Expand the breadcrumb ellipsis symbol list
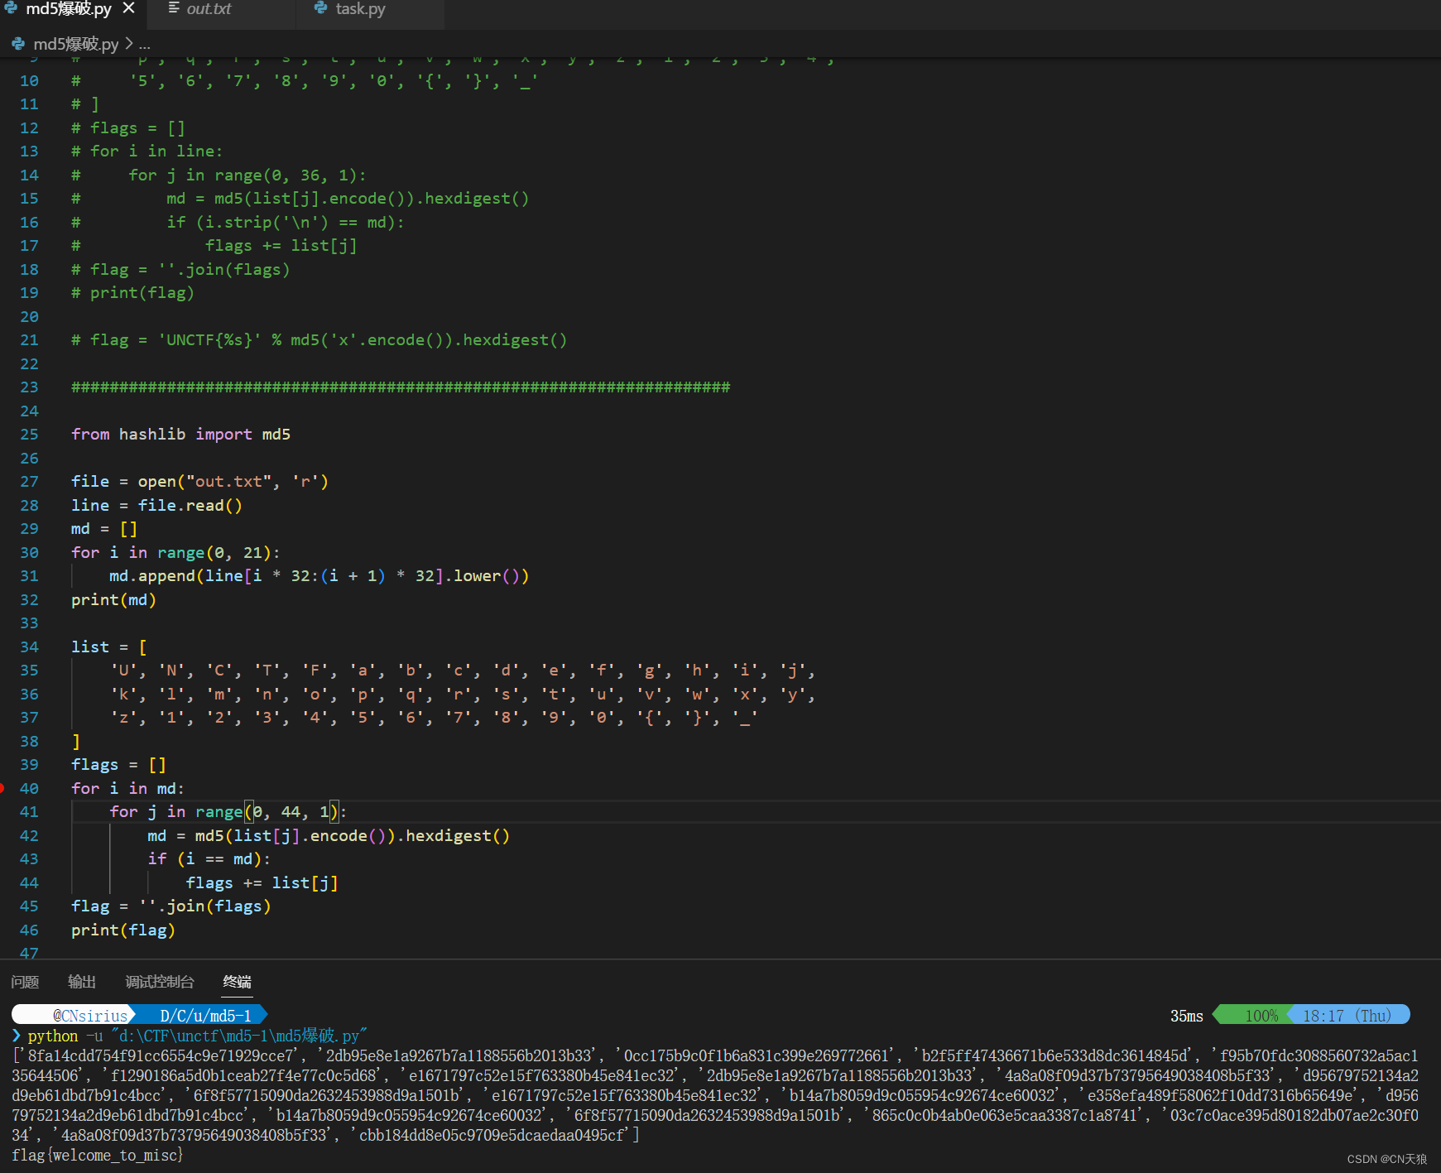Screen dimensions: 1441x1173 pyautogui.click(x=145, y=44)
